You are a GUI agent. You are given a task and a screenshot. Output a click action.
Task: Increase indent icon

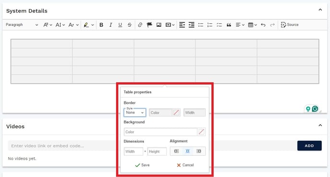click(x=191, y=25)
